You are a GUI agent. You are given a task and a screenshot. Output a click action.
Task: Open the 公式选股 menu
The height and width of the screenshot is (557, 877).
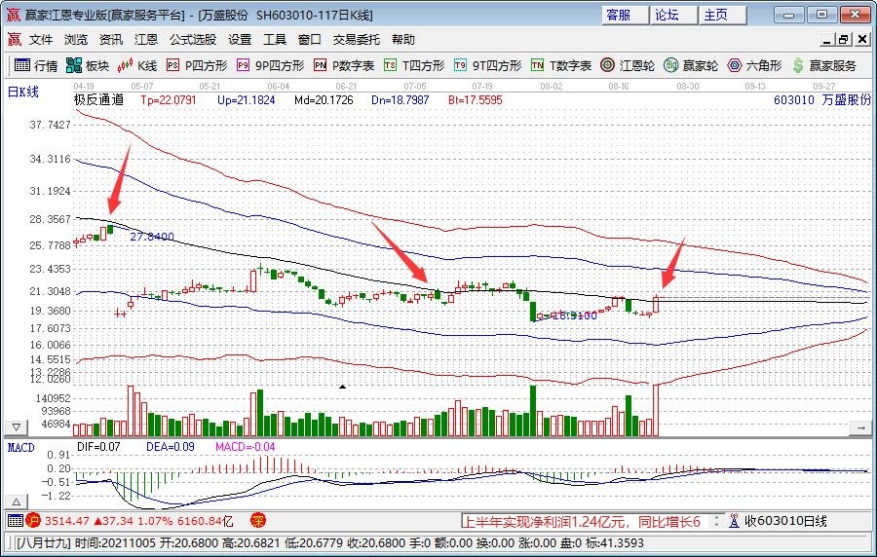click(x=193, y=40)
